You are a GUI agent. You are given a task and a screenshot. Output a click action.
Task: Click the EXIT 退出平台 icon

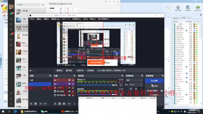pyautogui.click(x=198, y=8)
